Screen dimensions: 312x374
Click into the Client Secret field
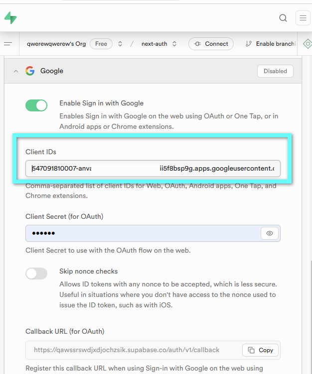click(143, 233)
